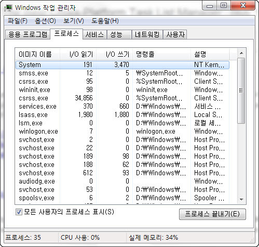Open the 도움말(H) menu
The width and height of the screenshot is (259, 247).
pos(105,21)
